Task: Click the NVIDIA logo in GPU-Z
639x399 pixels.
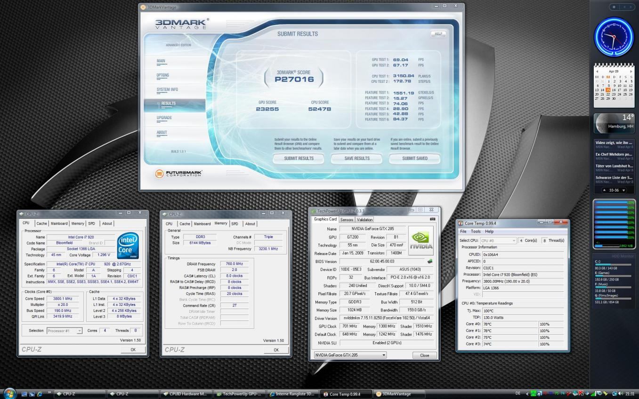Action: [421, 240]
